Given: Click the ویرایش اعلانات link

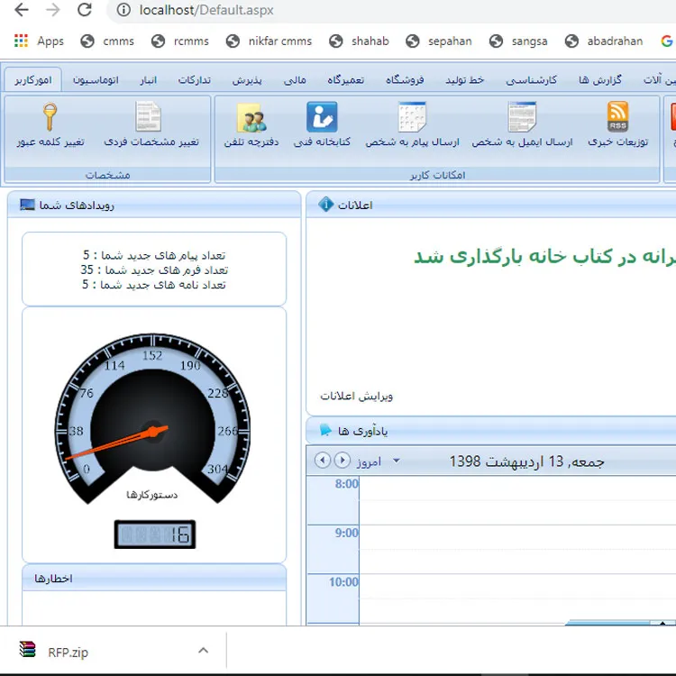Looking at the screenshot, I should click(357, 396).
